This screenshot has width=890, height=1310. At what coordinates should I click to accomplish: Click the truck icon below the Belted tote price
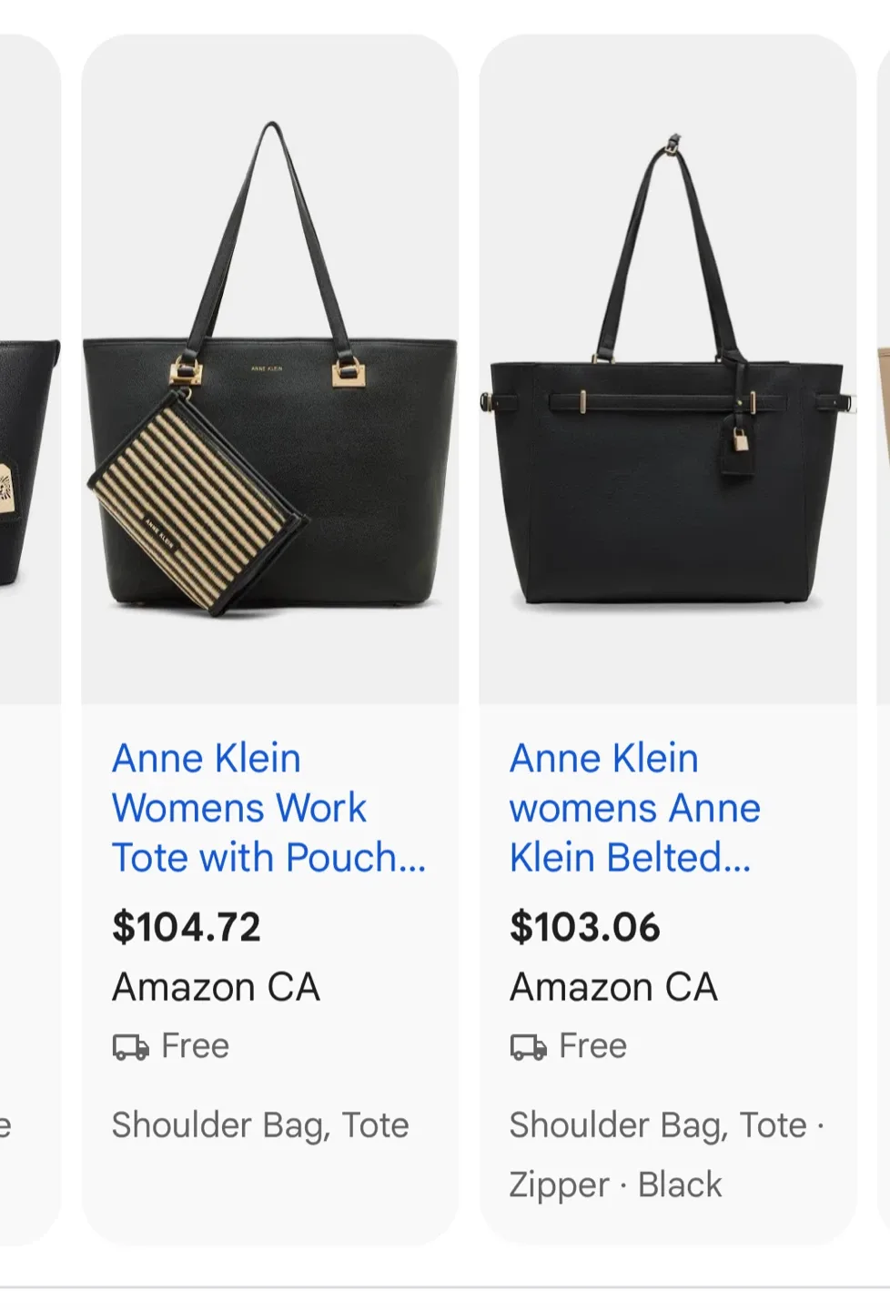pyautogui.click(x=526, y=1046)
